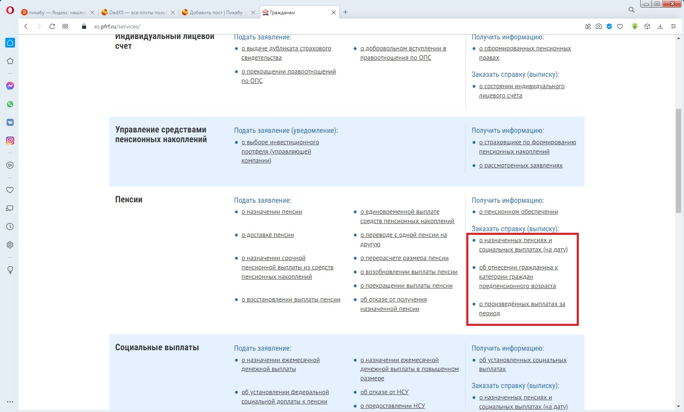Open the blue shield privacy protection icon
The image size is (684, 412).
coord(609,26)
